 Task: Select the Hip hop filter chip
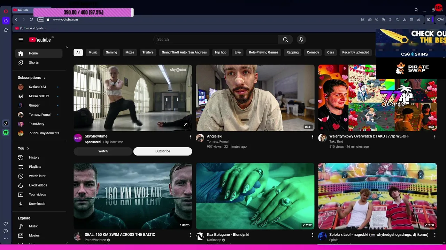(x=221, y=52)
